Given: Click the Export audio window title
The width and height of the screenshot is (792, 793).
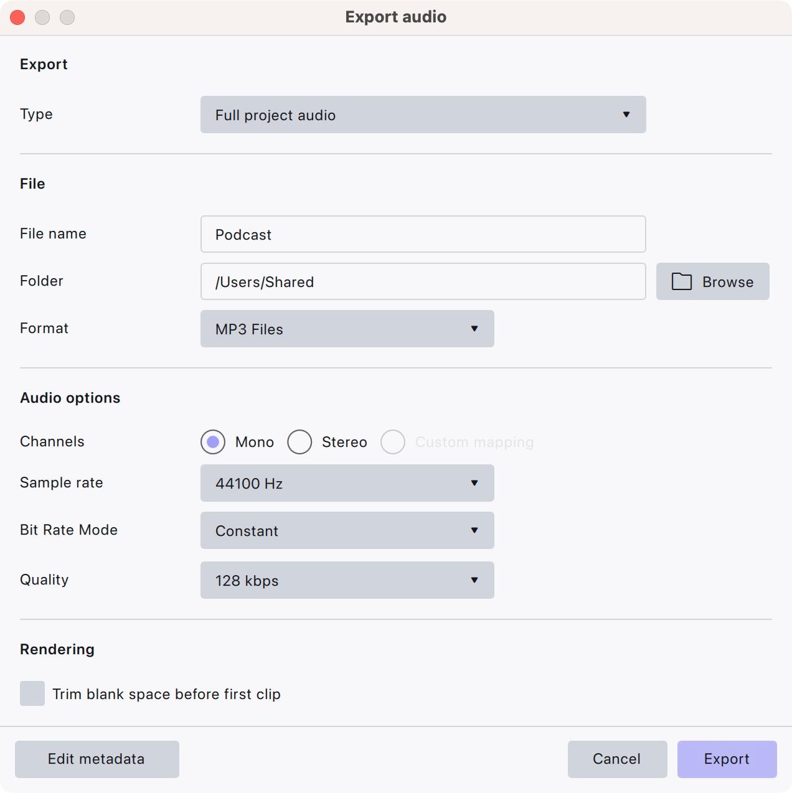Looking at the screenshot, I should click(x=396, y=17).
